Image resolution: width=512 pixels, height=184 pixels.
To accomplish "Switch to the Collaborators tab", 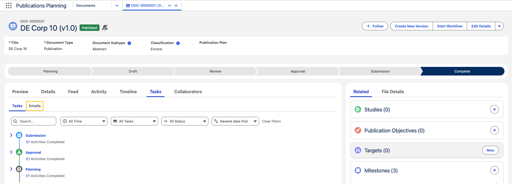I will coord(188,92).
